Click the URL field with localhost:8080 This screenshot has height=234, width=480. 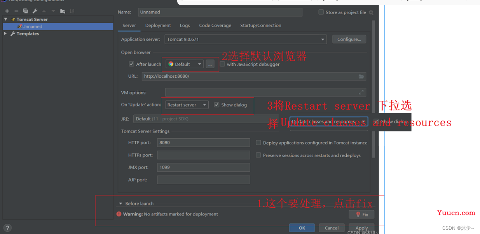point(254,77)
